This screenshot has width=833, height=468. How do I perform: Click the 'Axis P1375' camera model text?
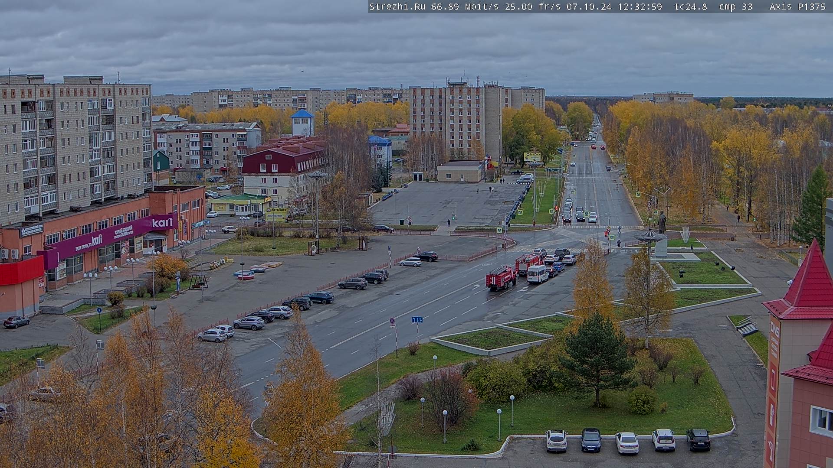798,6
